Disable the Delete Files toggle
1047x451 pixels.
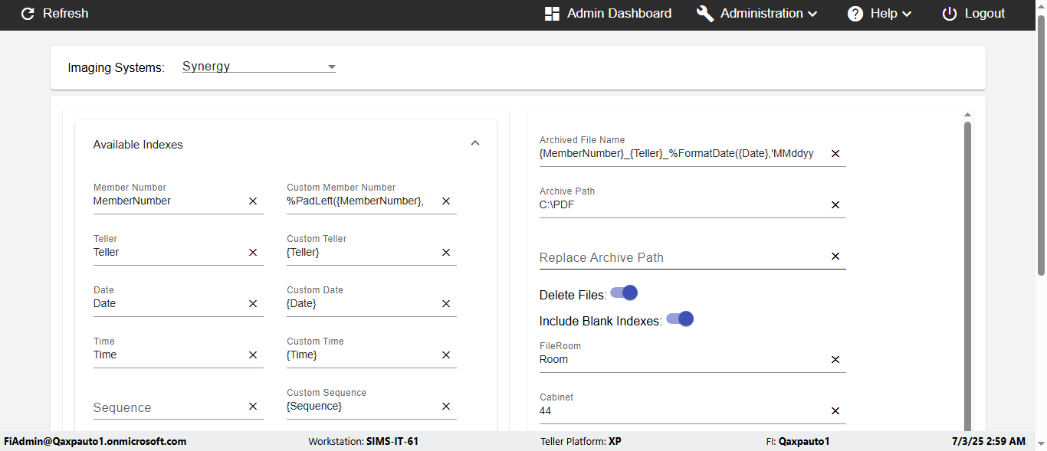coord(625,293)
